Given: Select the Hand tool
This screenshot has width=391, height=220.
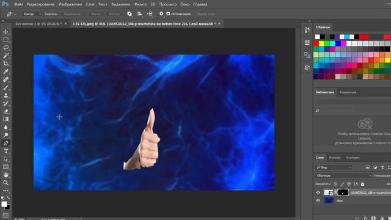Looking at the screenshot, I should tap(5, 175).
